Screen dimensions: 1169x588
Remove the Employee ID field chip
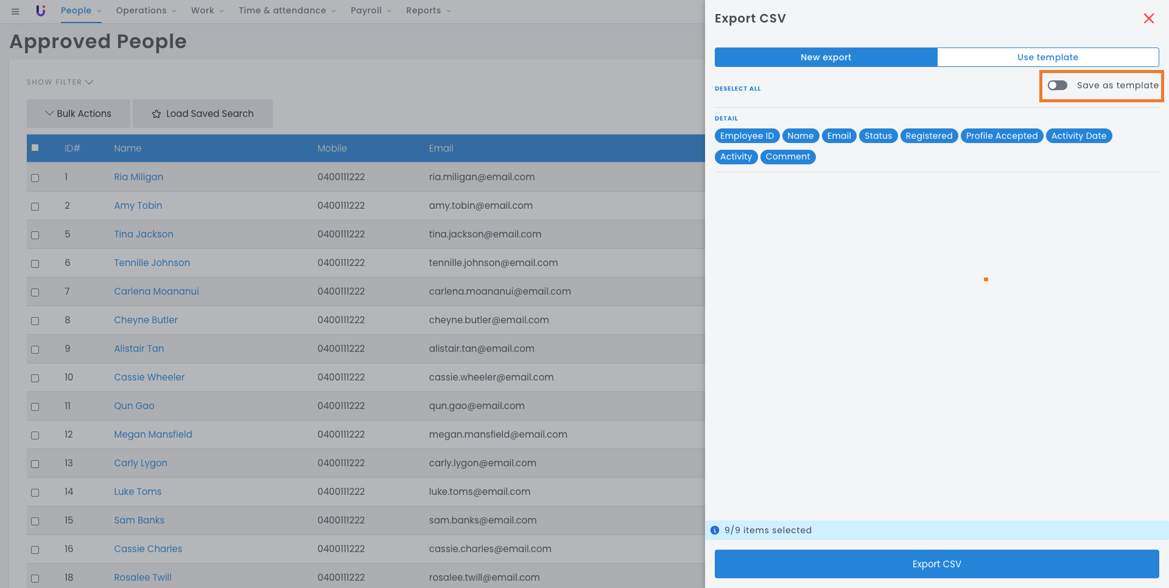746,136
